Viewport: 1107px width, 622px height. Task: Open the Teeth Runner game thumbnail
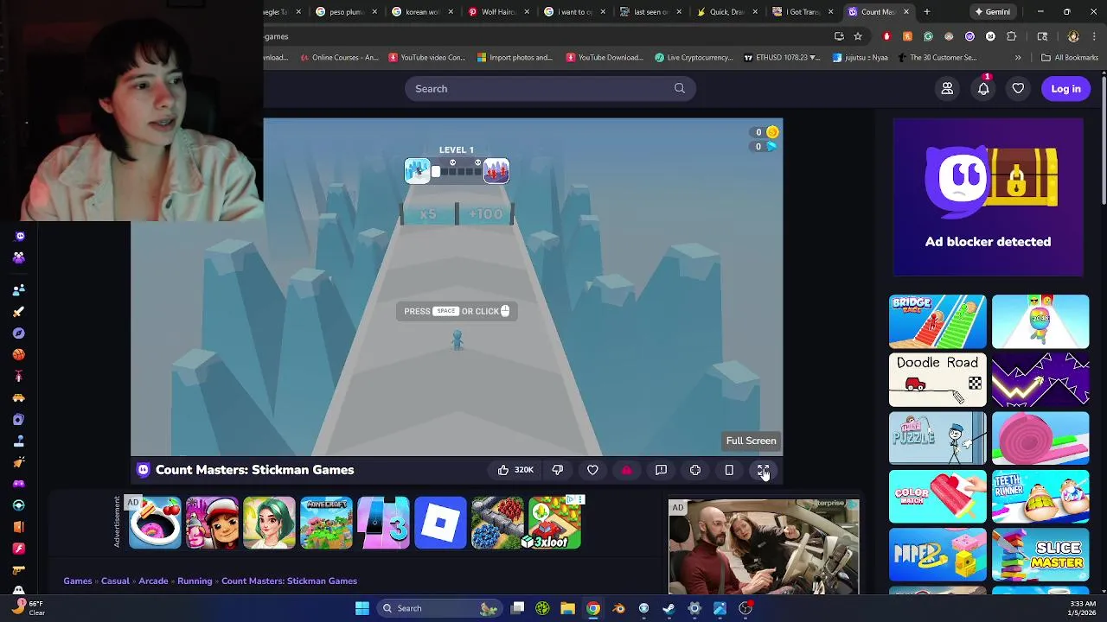point(1040,497)
